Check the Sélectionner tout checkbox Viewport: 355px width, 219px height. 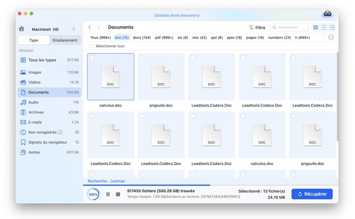[x=91, y=46]
